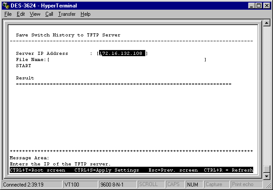Click the CAPS status bar indicator
This screenshot has width=273, height=190.
point(173,185)
